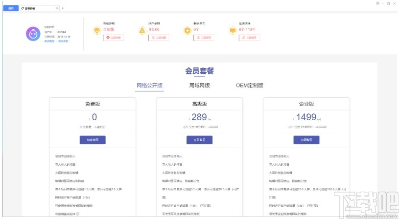This screenshot has height=219, width=400.
Task: Click the money bag icon beside ¥0.00
Action: pos(142,31)
